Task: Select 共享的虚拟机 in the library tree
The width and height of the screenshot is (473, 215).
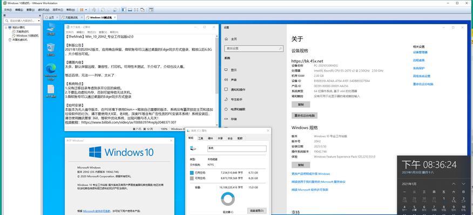Action: tap(18, 40)
